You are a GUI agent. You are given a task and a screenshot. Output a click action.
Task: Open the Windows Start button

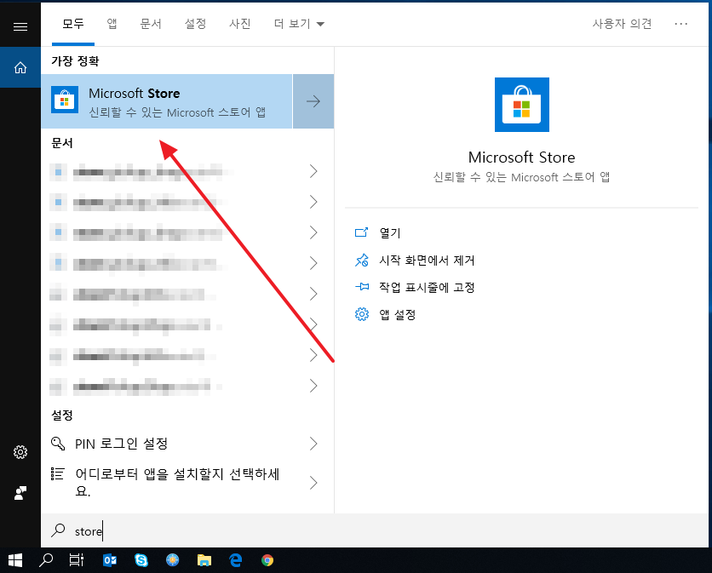coord(15,560)
